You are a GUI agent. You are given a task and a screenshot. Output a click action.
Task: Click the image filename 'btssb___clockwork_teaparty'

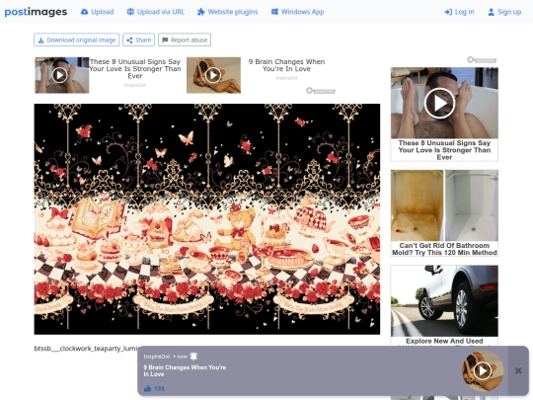(87, 349)
